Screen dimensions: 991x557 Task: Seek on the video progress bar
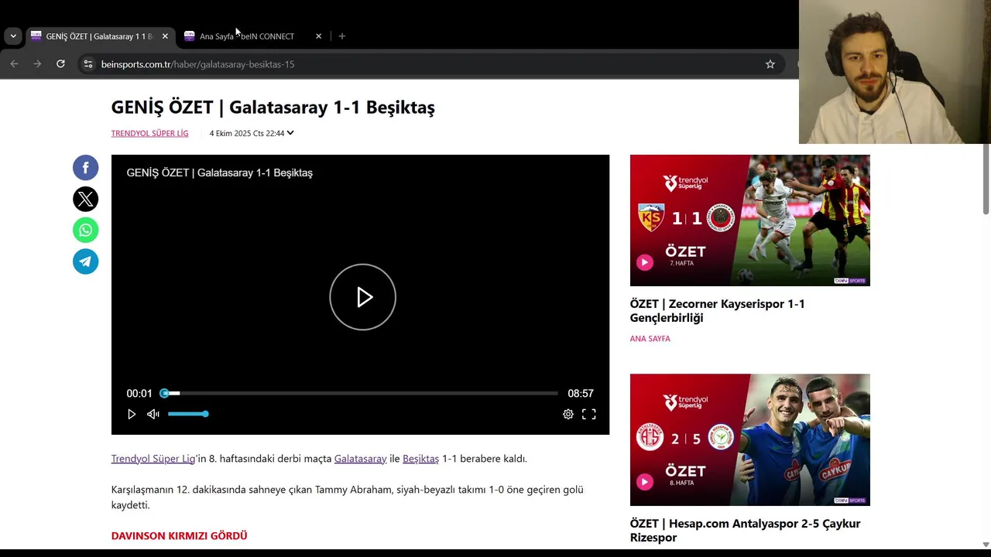360,393
